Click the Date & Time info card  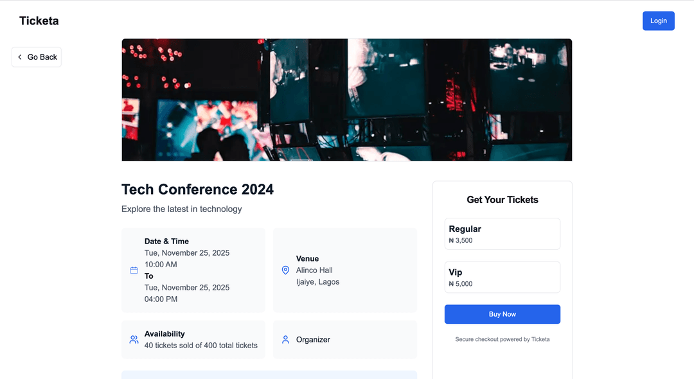tap(193, 270)
